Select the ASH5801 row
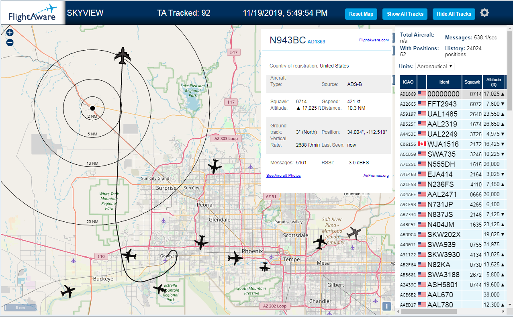This screenshot has height=317, width=513. (x=452, y=284)
